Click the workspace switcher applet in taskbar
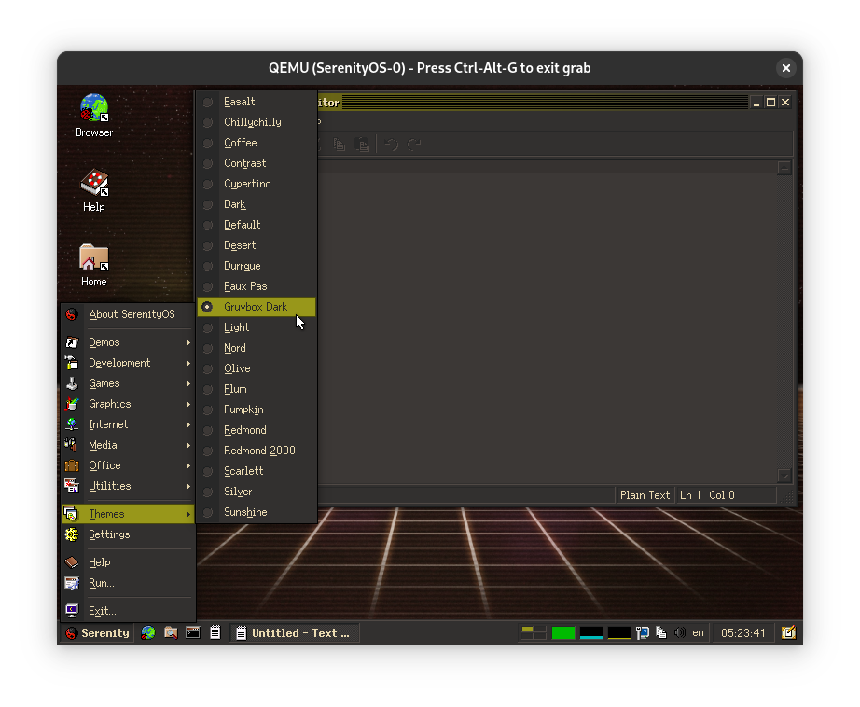 (x=534, y=633)
